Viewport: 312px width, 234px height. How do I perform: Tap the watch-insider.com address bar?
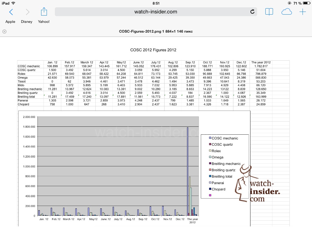[x=156, y=12]
